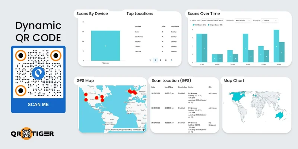The width and height of the screenshot is (298, 149).
Task: Click the Device column header in Scan Location
Action: pos(190,87)
